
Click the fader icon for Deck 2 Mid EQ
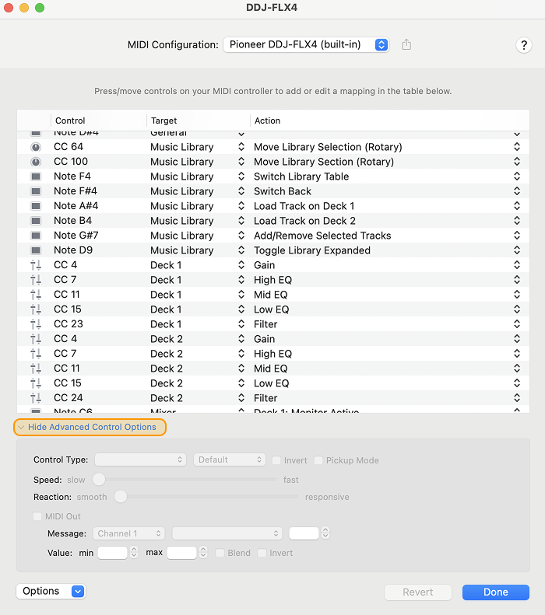coord(36,369)
